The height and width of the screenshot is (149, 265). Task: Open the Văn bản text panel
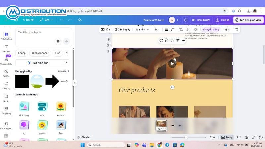coord(6,49)
